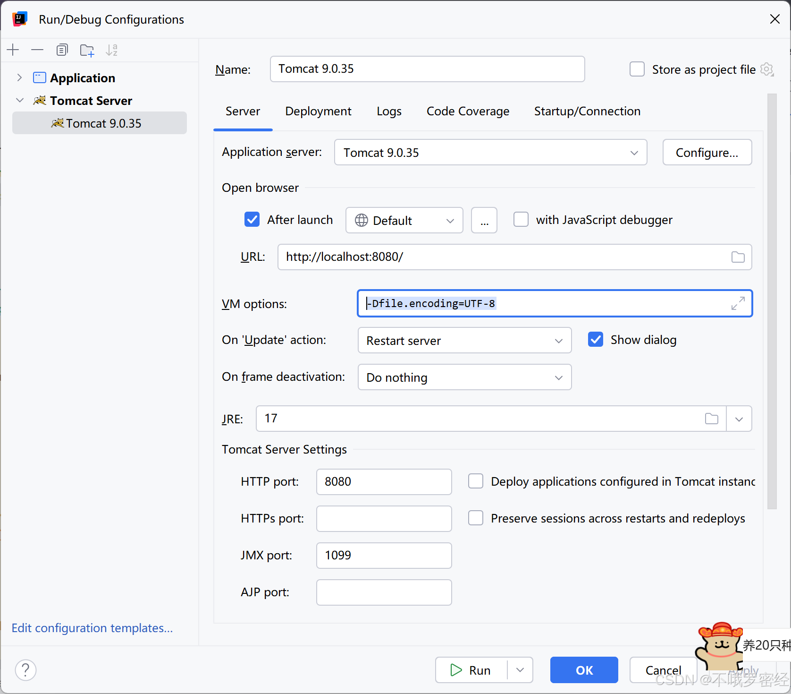Open the On frame deactivation dropdown
This screenshot has width=791, height=694.
coord(465,377)
